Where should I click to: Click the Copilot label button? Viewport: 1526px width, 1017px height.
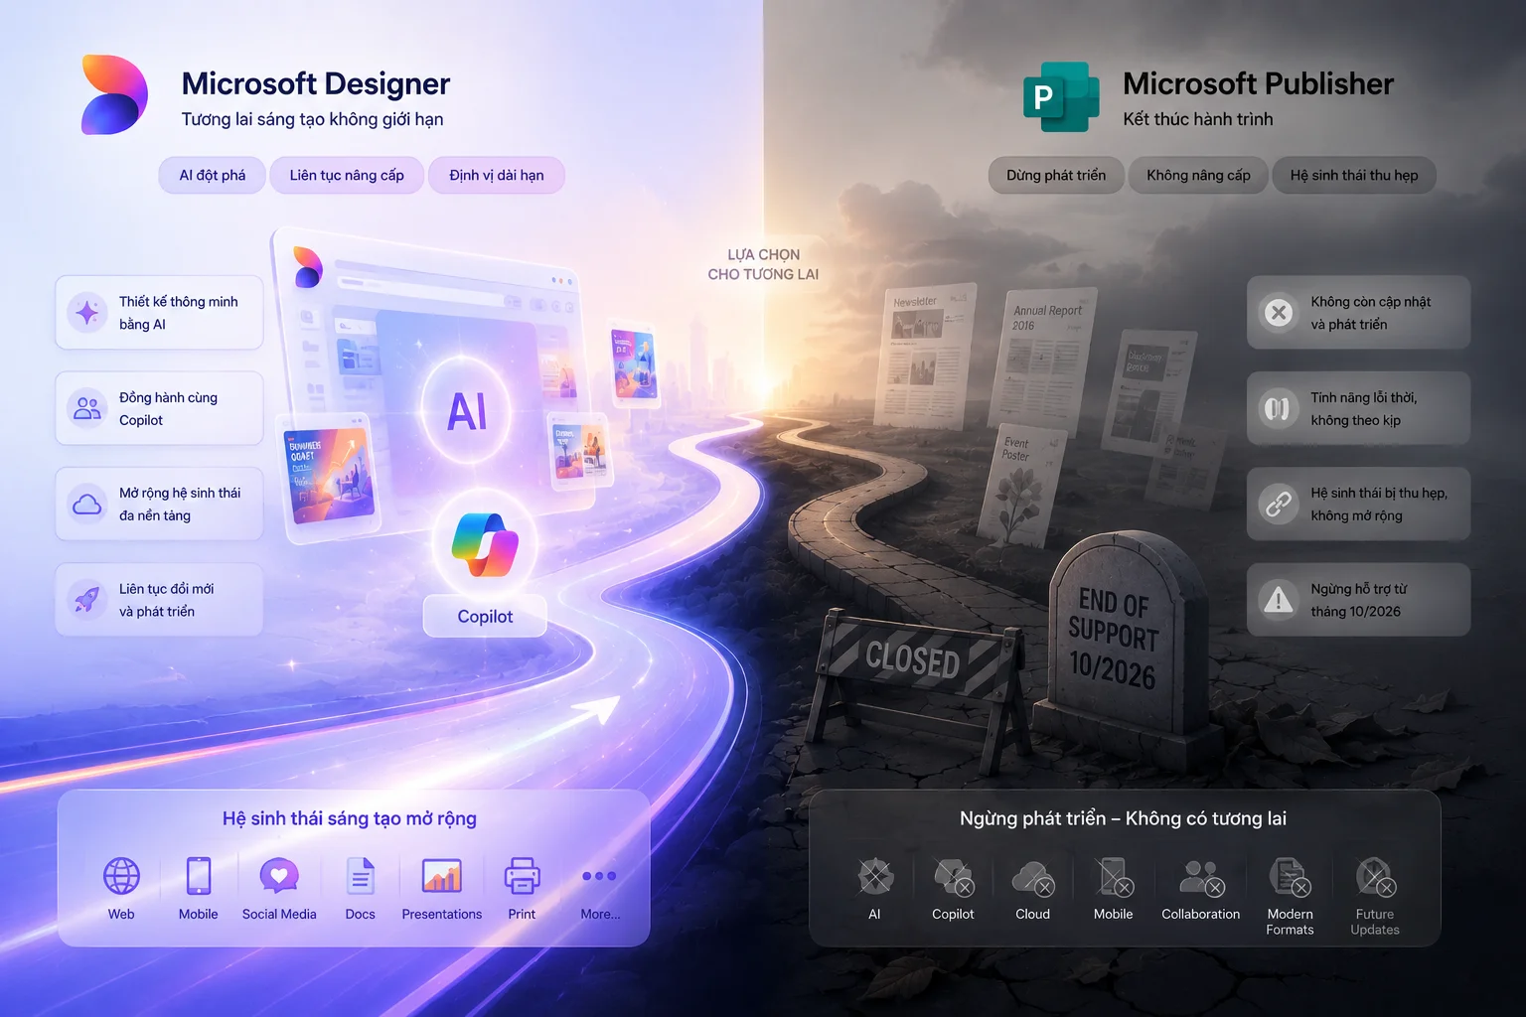[x=485, y=616]
